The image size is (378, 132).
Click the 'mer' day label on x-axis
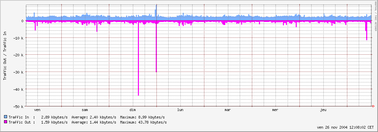click(x=275, y=110)
